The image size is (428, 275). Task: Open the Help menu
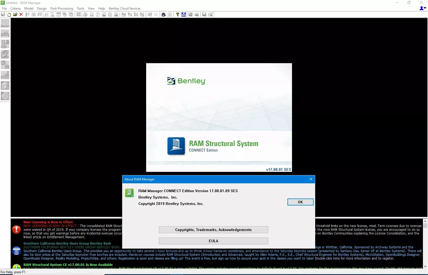coord(102,9)
